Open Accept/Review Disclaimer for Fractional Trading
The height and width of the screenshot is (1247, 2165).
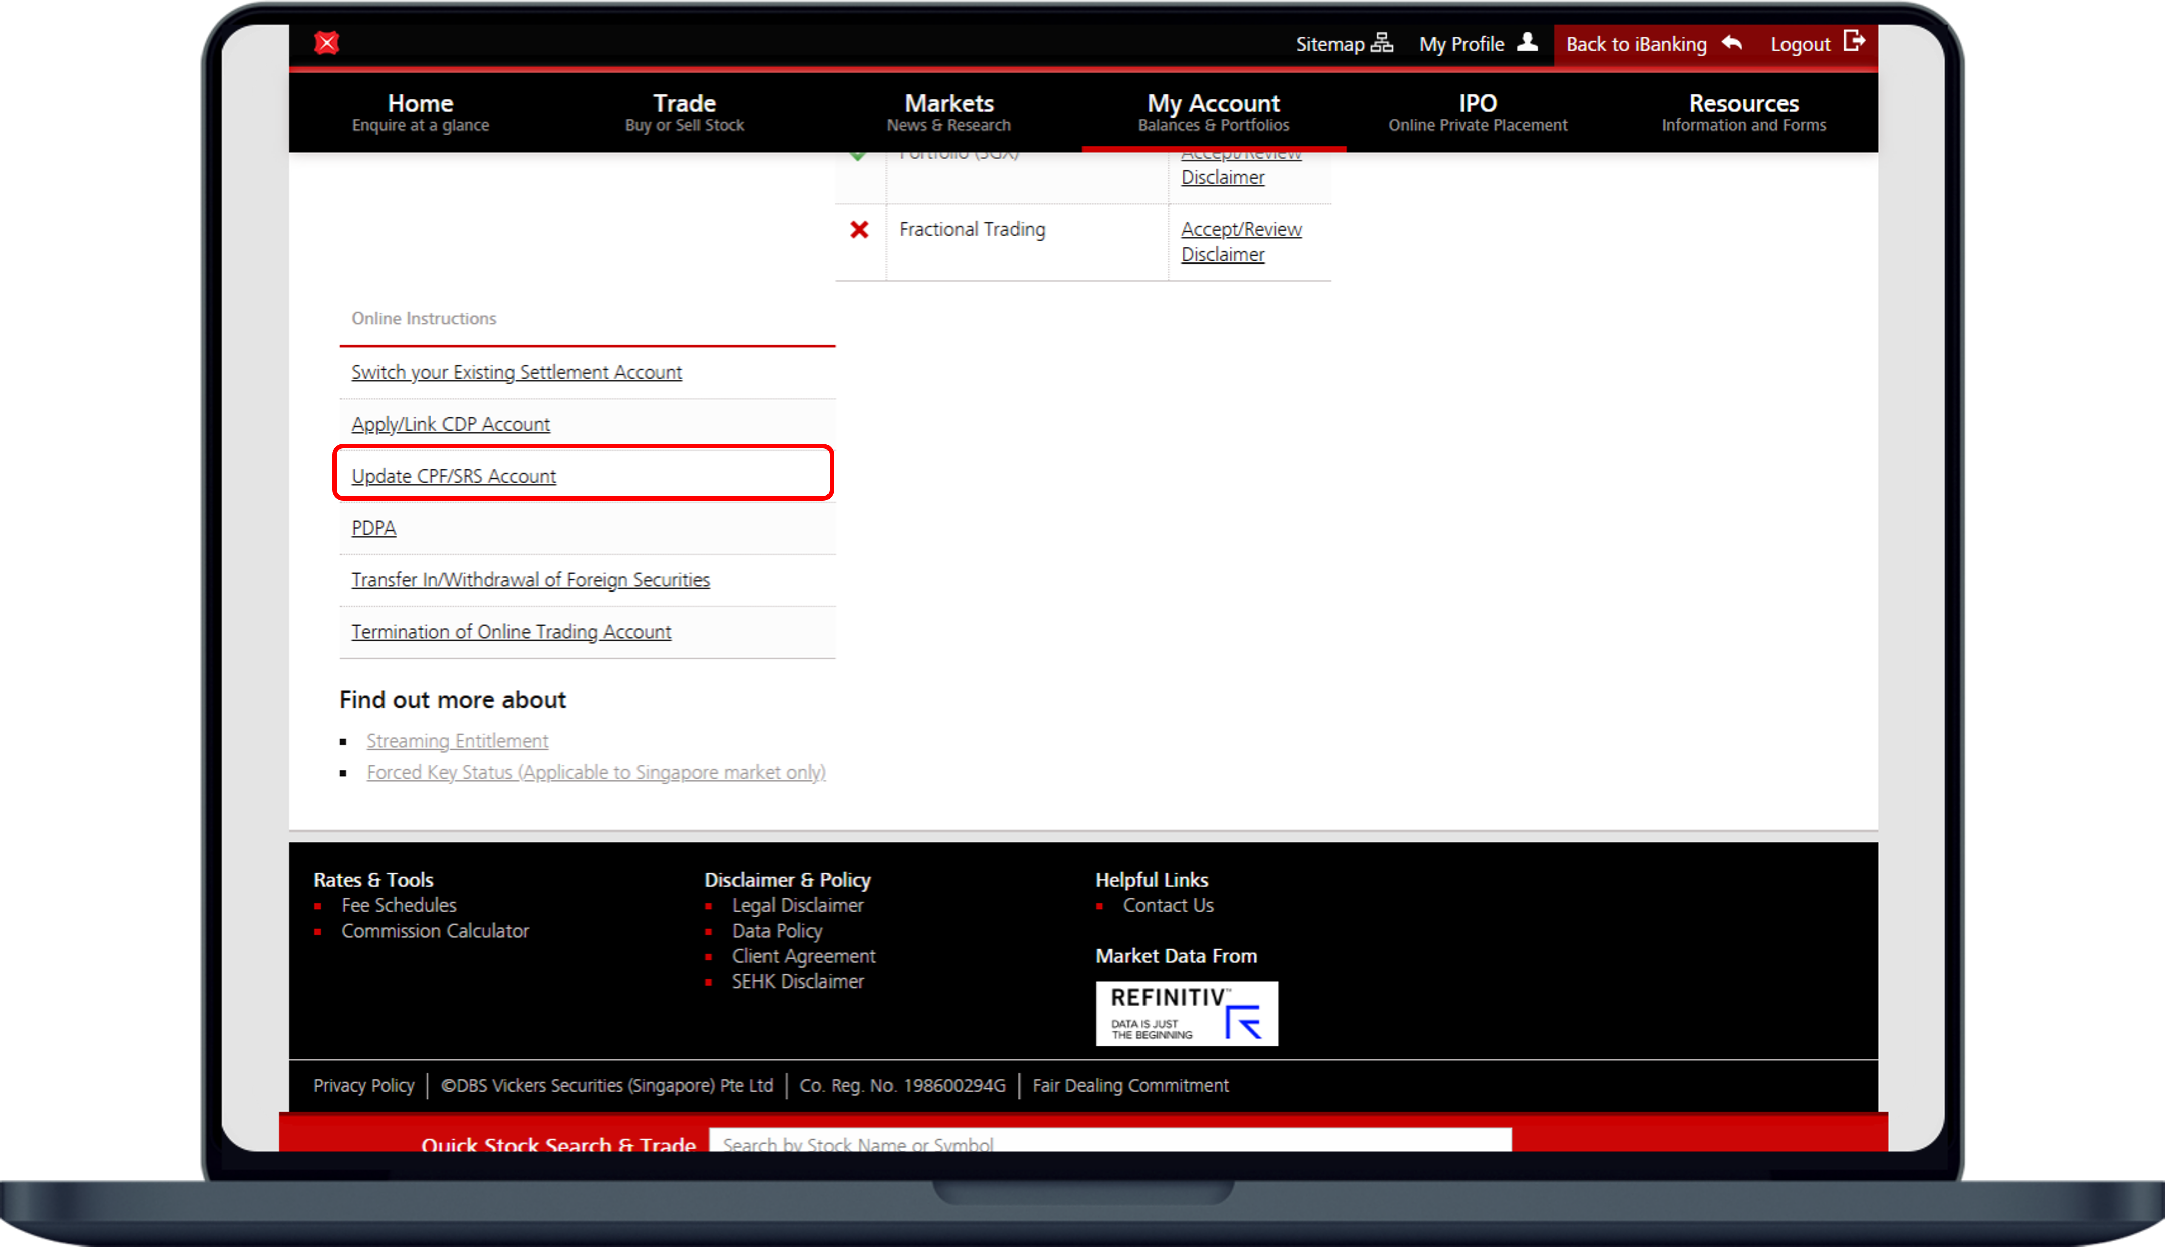click(x=1241, y=241)
